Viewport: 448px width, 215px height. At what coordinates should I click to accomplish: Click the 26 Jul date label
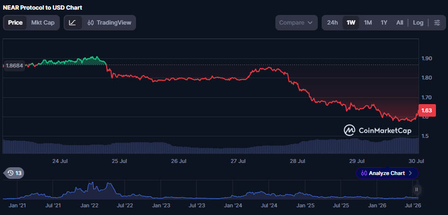[x=178, y=161]
